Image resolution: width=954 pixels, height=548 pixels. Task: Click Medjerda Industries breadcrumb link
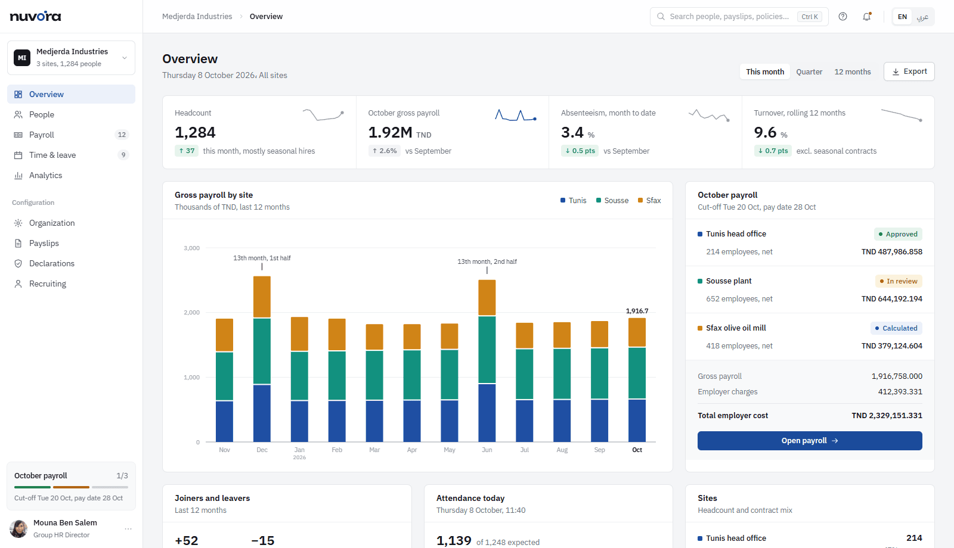point(197,17)
